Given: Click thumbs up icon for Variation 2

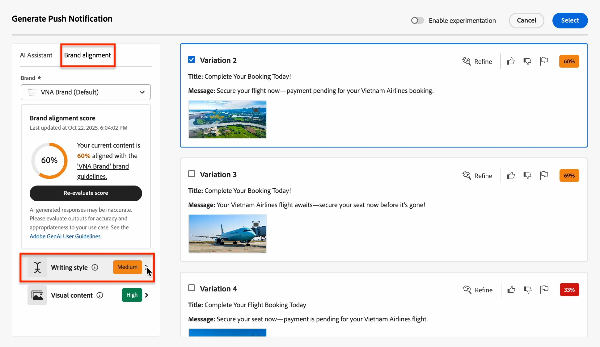Looking at the screenshot, I should click(x=511, y=61).
